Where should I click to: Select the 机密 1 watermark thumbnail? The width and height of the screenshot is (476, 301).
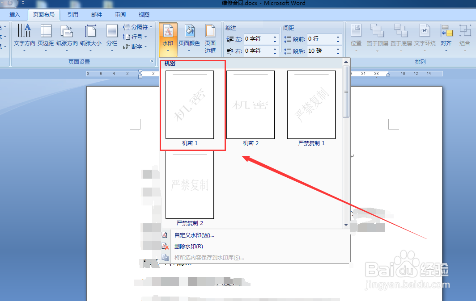tap(190, 105)
